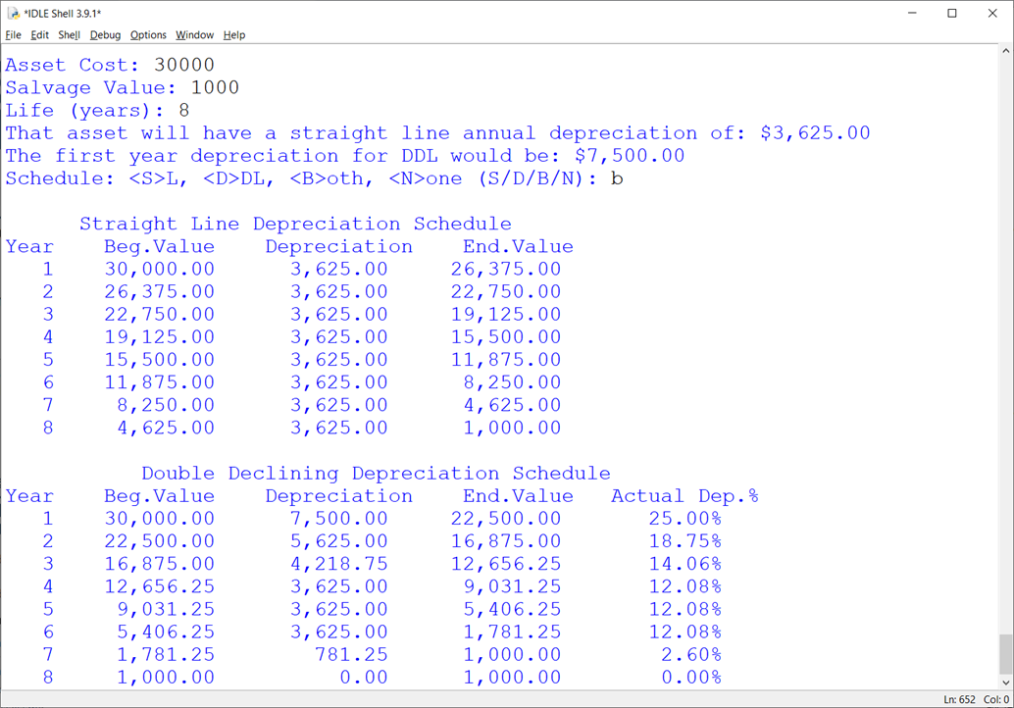1014x708 pixels.
Task: Click depreciation 7,500.00 in double declining table
Action: (339, 519)
